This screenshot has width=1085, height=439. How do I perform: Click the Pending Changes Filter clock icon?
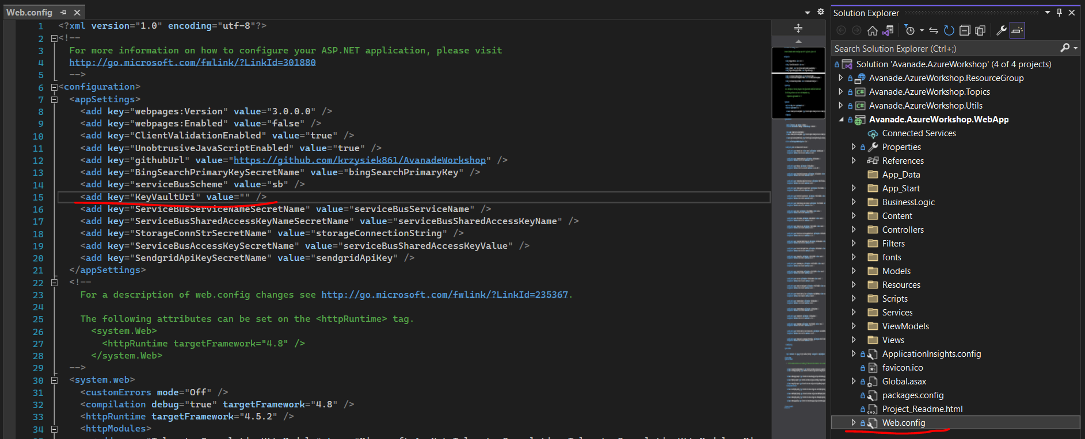pos(909,30)
